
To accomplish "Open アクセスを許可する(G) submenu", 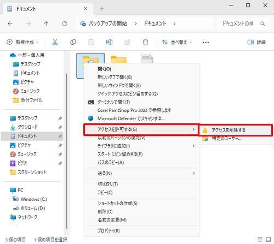I will 142,129.
